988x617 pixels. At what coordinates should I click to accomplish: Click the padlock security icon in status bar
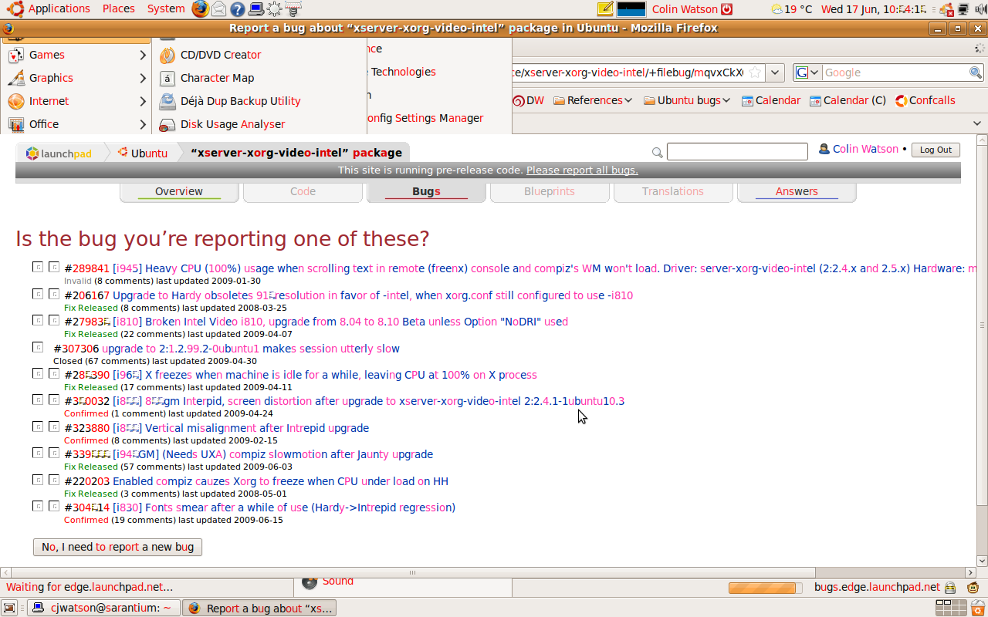pos(950,588)
